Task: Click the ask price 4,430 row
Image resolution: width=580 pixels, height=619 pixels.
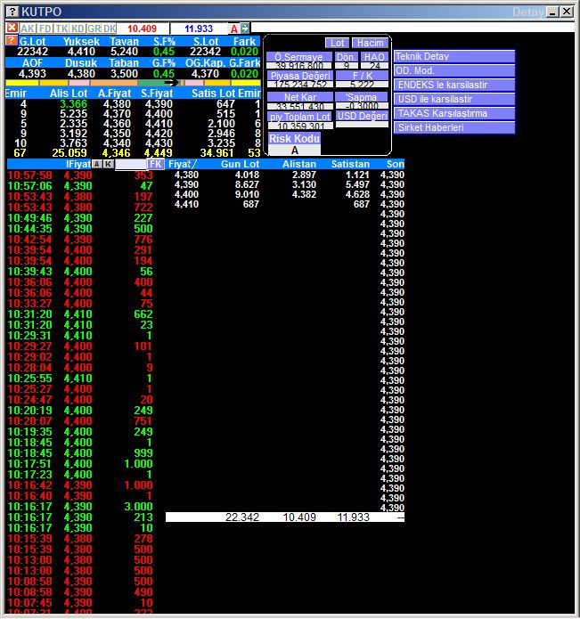Action: click(159, 143)
